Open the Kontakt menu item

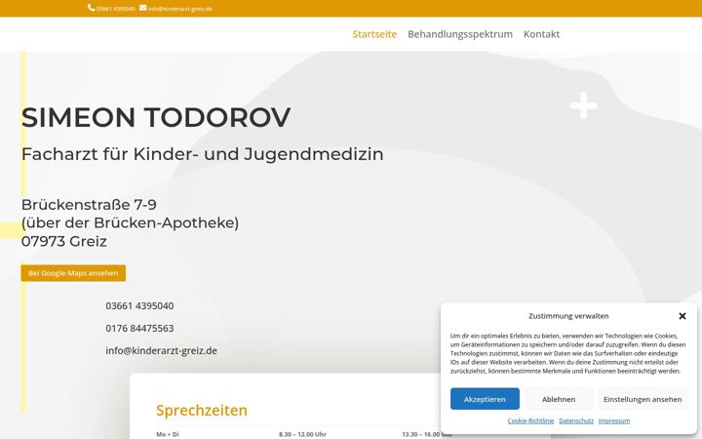click(x=541, y=34)
